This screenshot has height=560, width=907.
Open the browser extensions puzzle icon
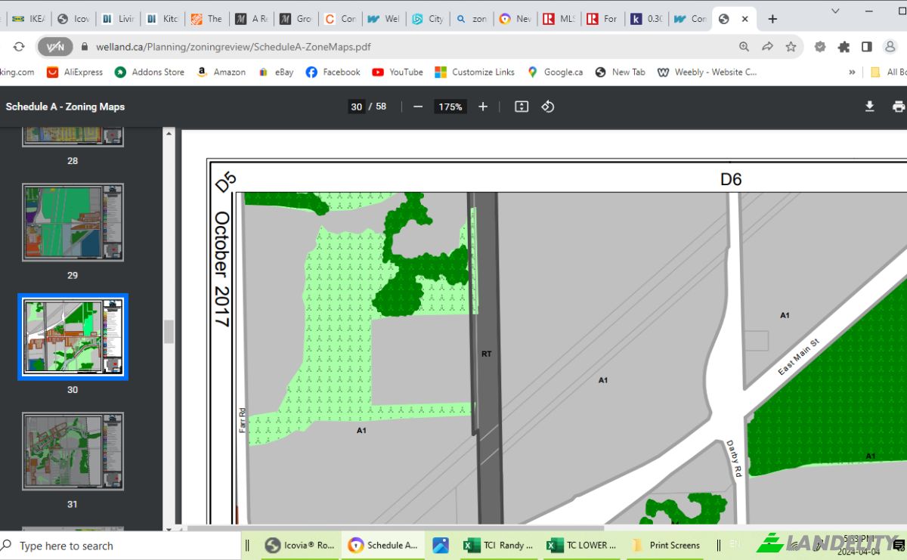pos(844,47)
